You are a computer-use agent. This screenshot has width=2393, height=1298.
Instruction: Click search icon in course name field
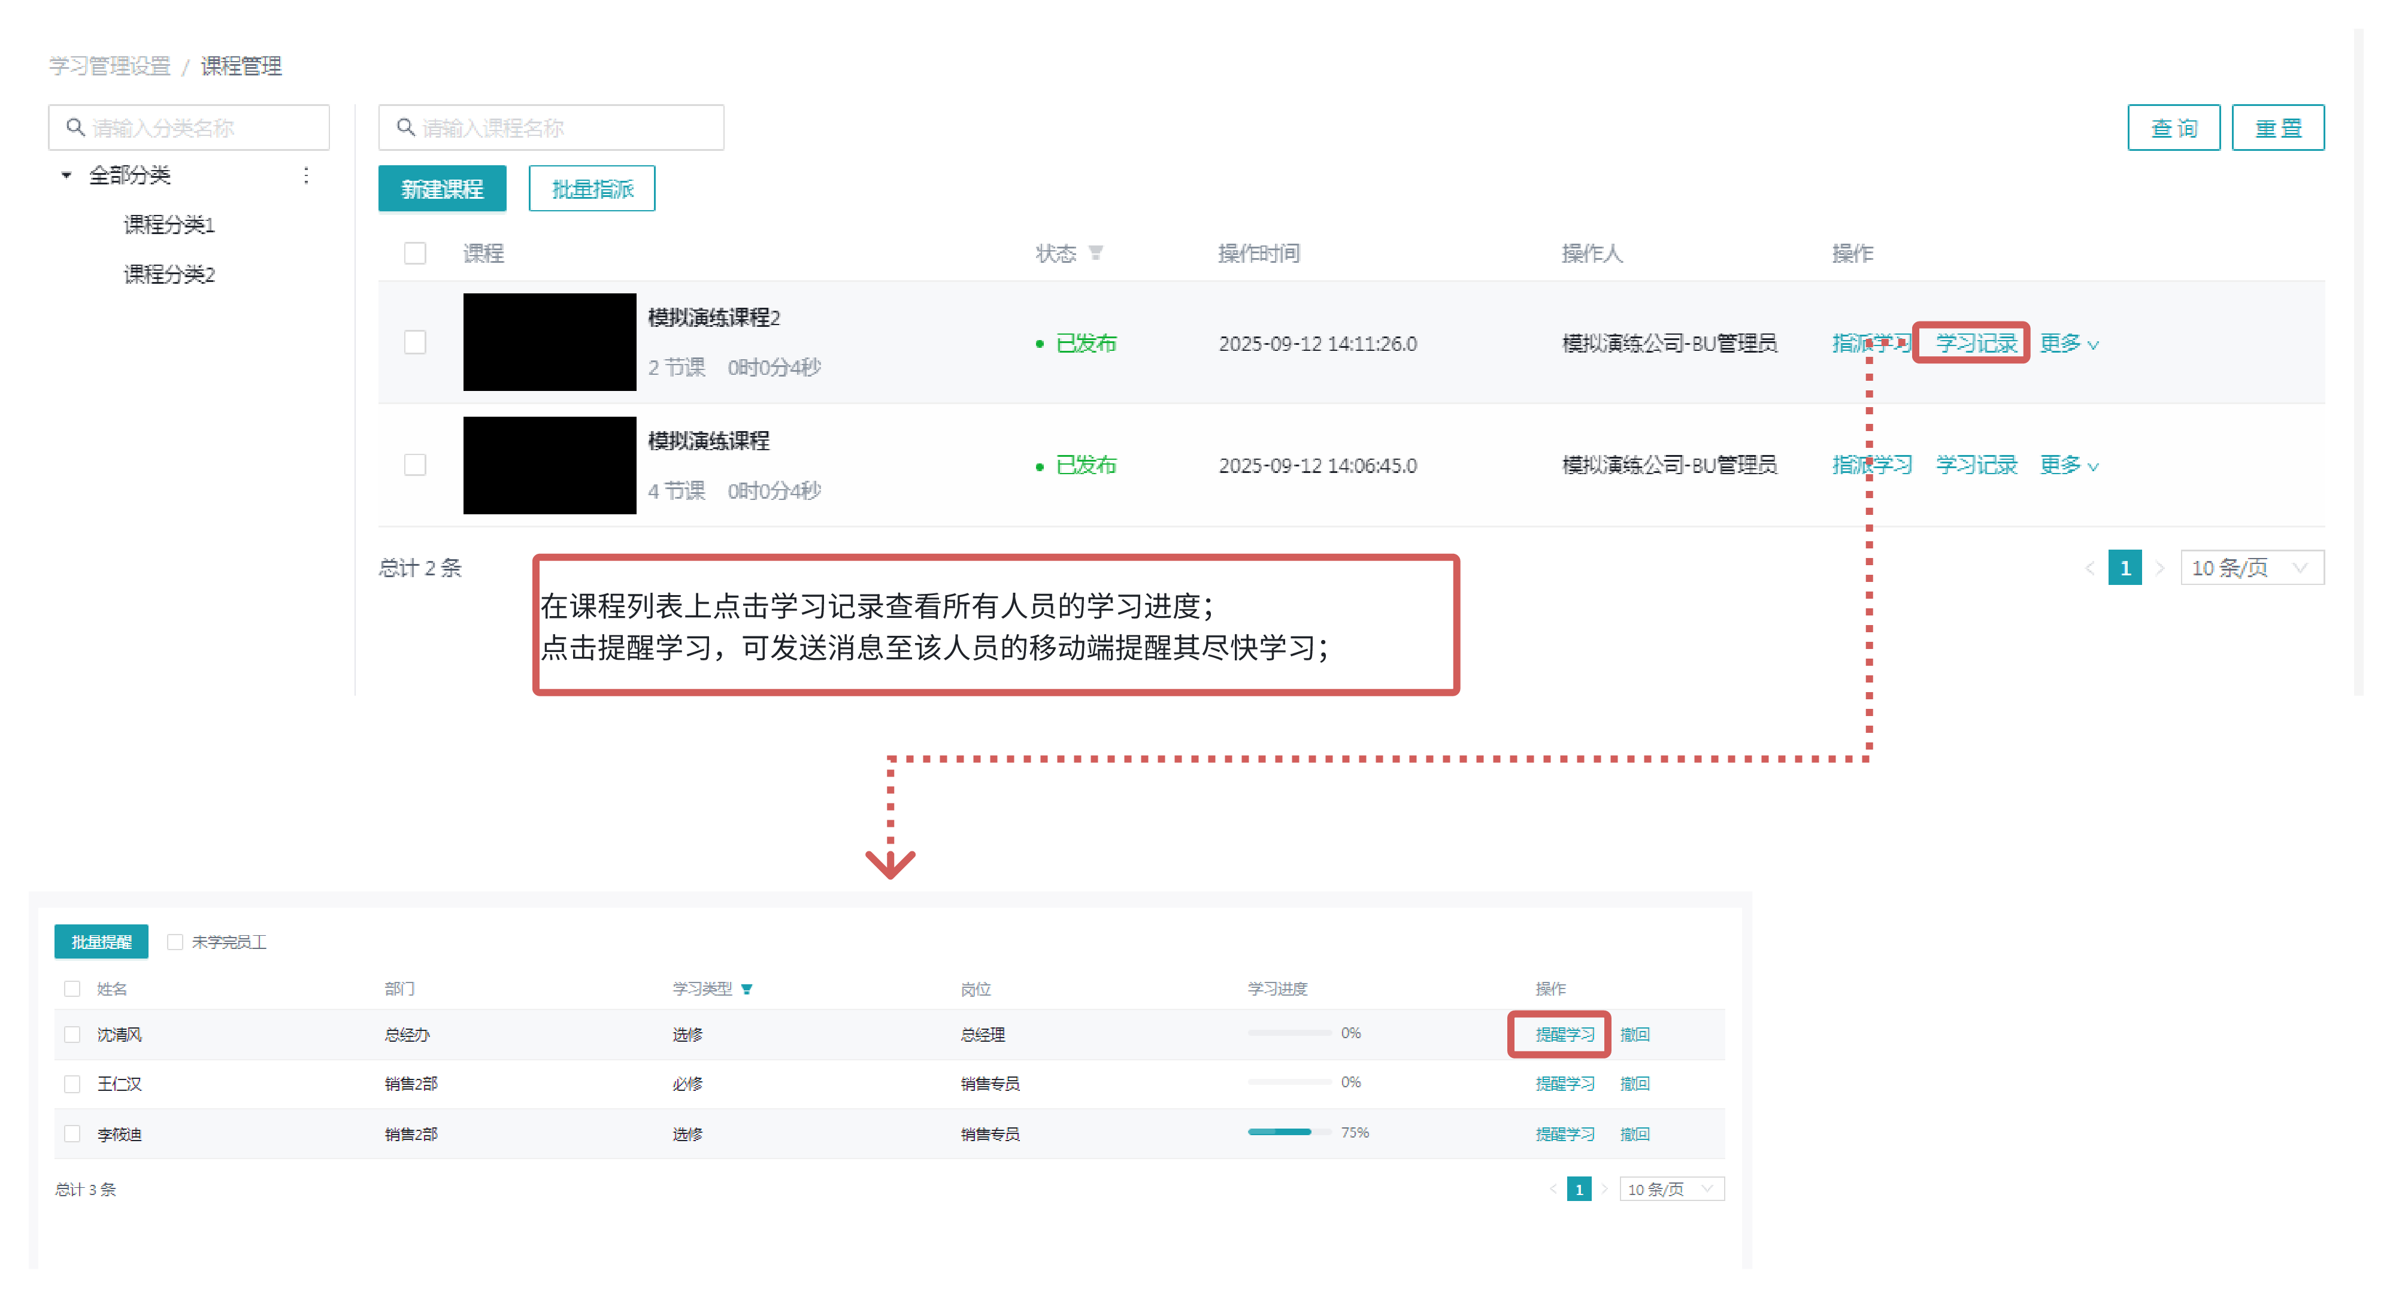tap(405, 127)
